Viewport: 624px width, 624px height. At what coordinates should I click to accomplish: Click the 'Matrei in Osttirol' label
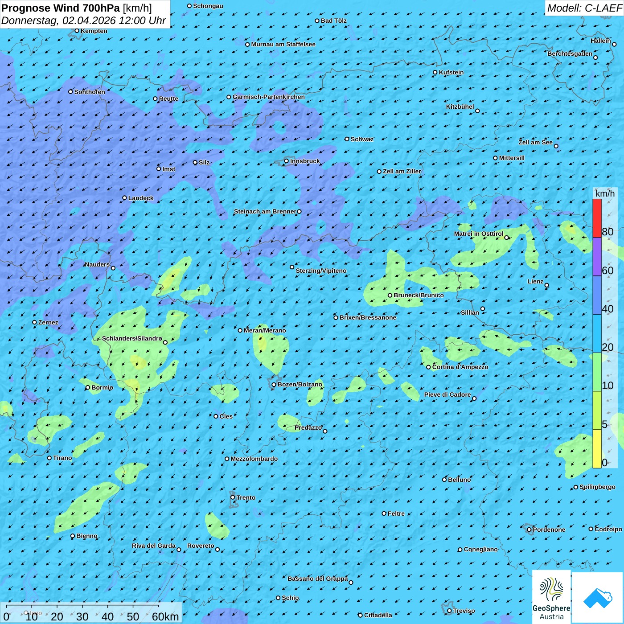[x=479, y=234]
